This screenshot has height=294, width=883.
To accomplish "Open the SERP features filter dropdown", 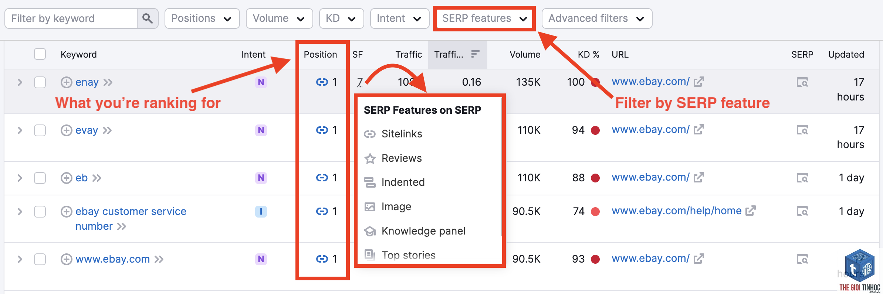I will point(484,18).
